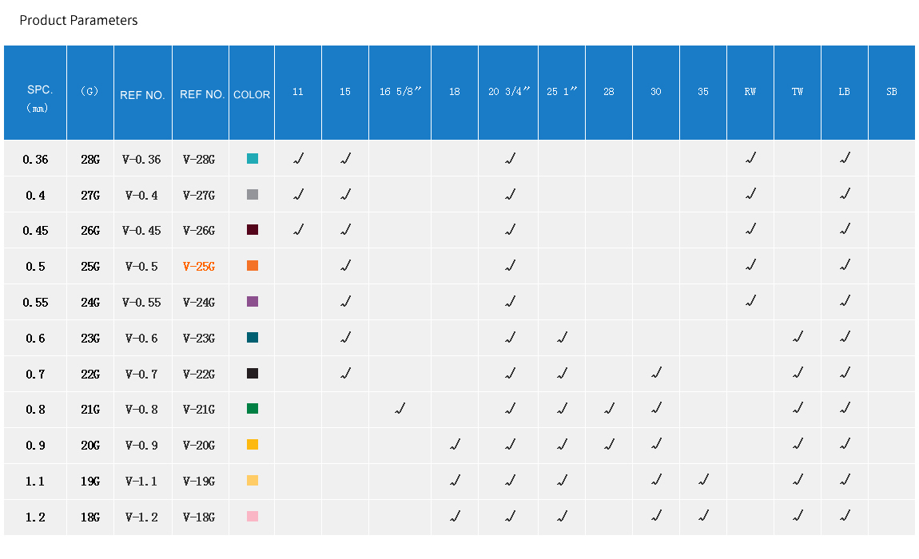The image size is (919, 559).
Task: Click the 28 column checkmark for 20G
Action: tap(609, 445)
